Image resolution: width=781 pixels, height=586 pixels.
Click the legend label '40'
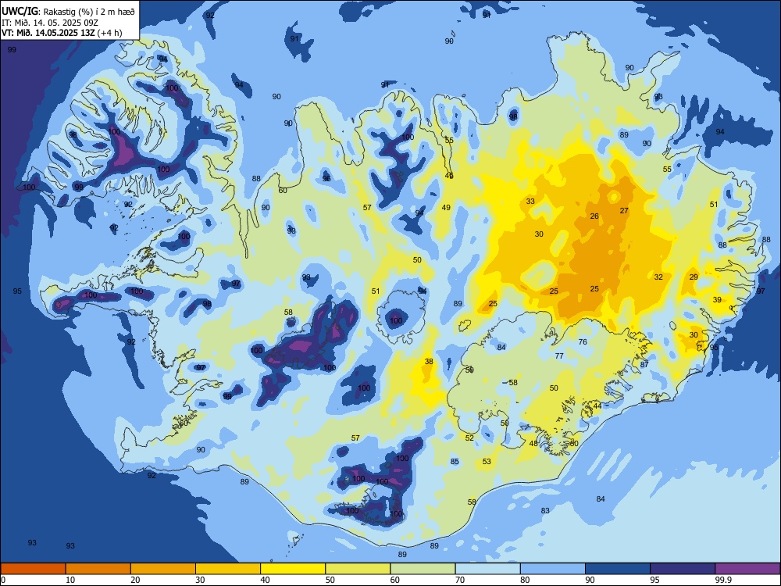[x=266, y=580]
